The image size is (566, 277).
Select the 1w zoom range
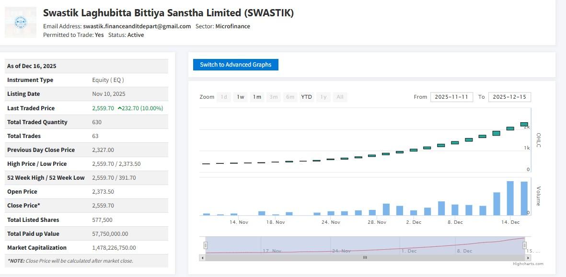pyautogui.click(x=240, y=97)
